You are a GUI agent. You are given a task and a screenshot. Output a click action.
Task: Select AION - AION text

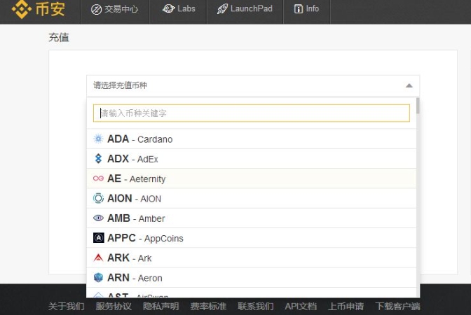pyautogui.click(x=134, y=199)
